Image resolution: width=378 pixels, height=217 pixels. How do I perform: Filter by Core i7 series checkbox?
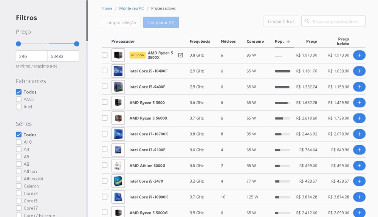tap(19, 208)
